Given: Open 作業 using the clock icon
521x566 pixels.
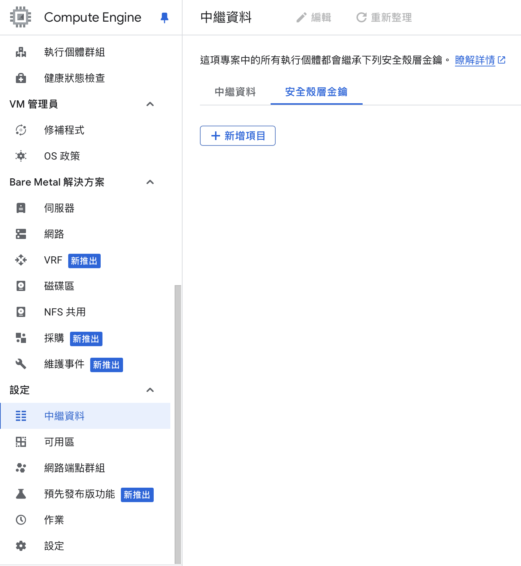Looking at the screenshot, I should (21, 520).
